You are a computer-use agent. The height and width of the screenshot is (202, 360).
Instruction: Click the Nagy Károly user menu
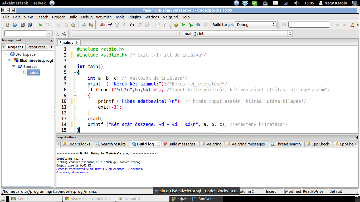(333, 3)
